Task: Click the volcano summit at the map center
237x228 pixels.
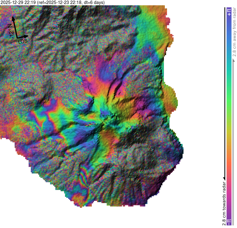Action: click(104, 117)
